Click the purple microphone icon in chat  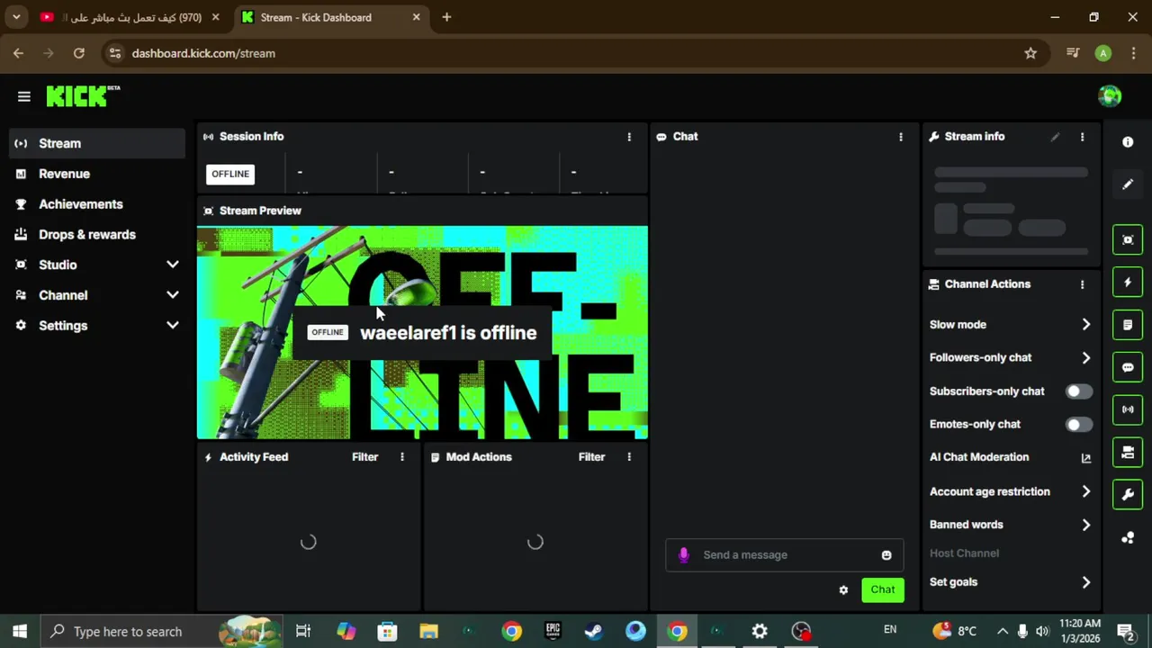coord(683,555)
